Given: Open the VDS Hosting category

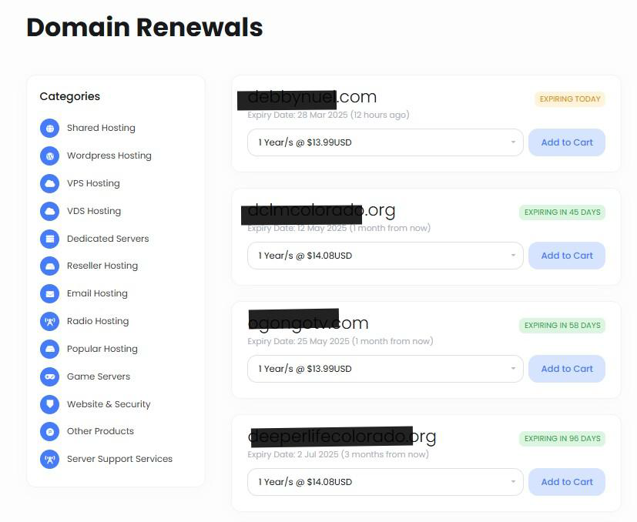Looking at the screenshot, I should click(x=93, y=211).
